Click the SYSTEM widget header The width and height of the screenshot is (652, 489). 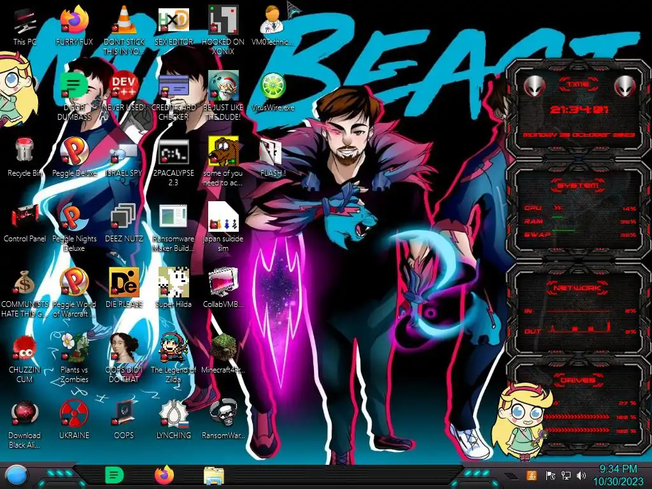pyautogui.click(x=578, y=185)
